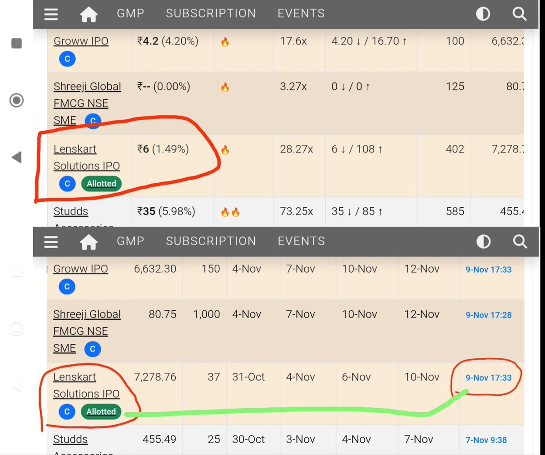This screenshot has width=545, height=455.
Task: Select the price 585 in the Studds row
Action: point(455,211)
